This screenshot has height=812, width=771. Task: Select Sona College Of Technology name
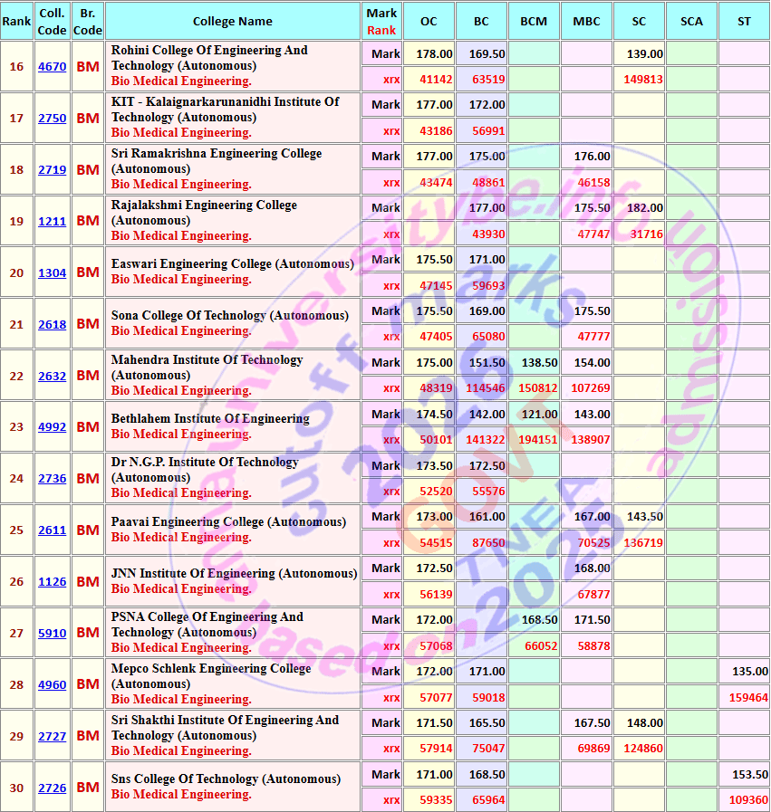coord(230,315)
